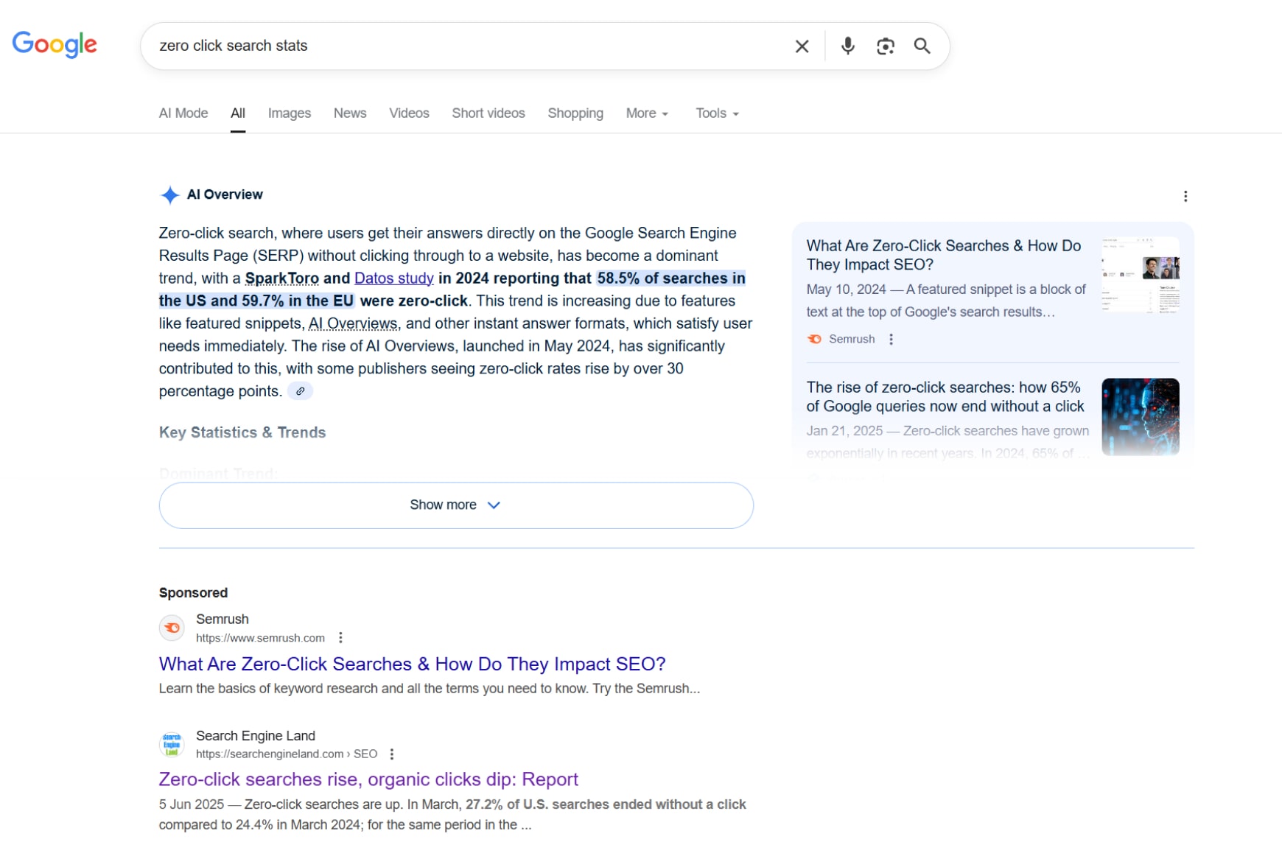Open Google Lens camera search
Viewport: 1282px width, 856px height.
coord(885,46)
